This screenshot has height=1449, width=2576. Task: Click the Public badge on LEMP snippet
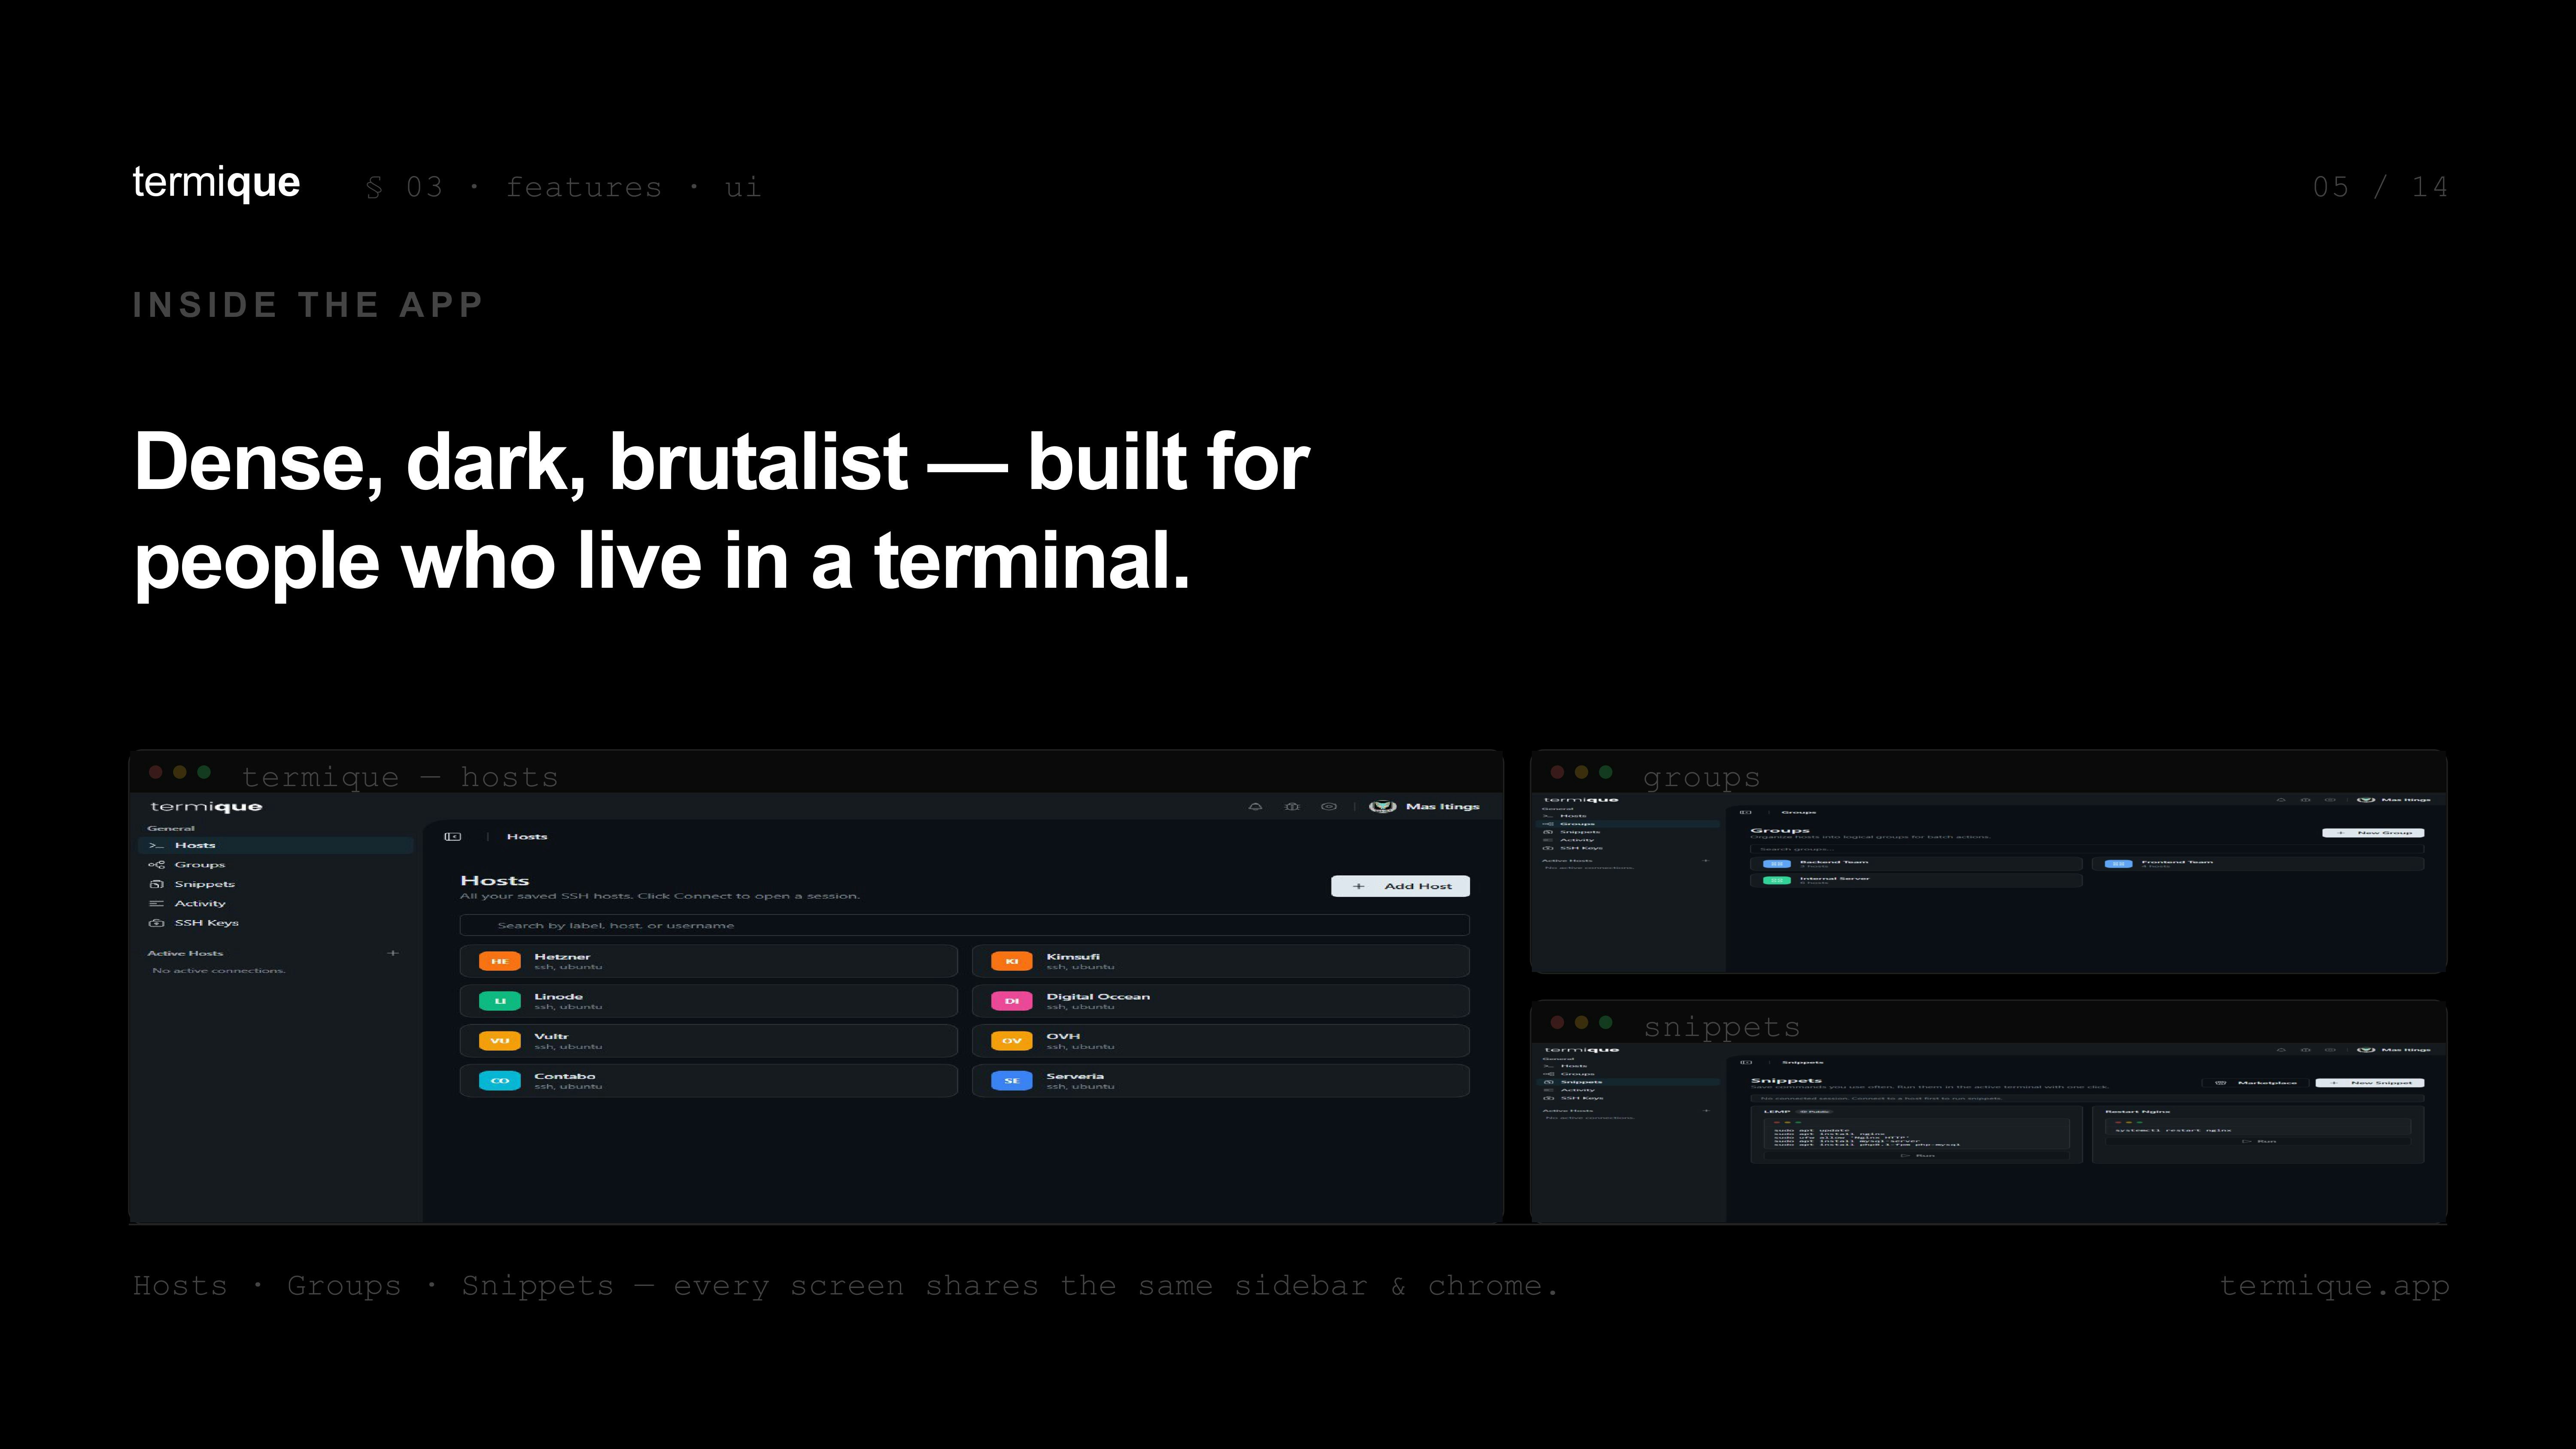[1815, 1112]
